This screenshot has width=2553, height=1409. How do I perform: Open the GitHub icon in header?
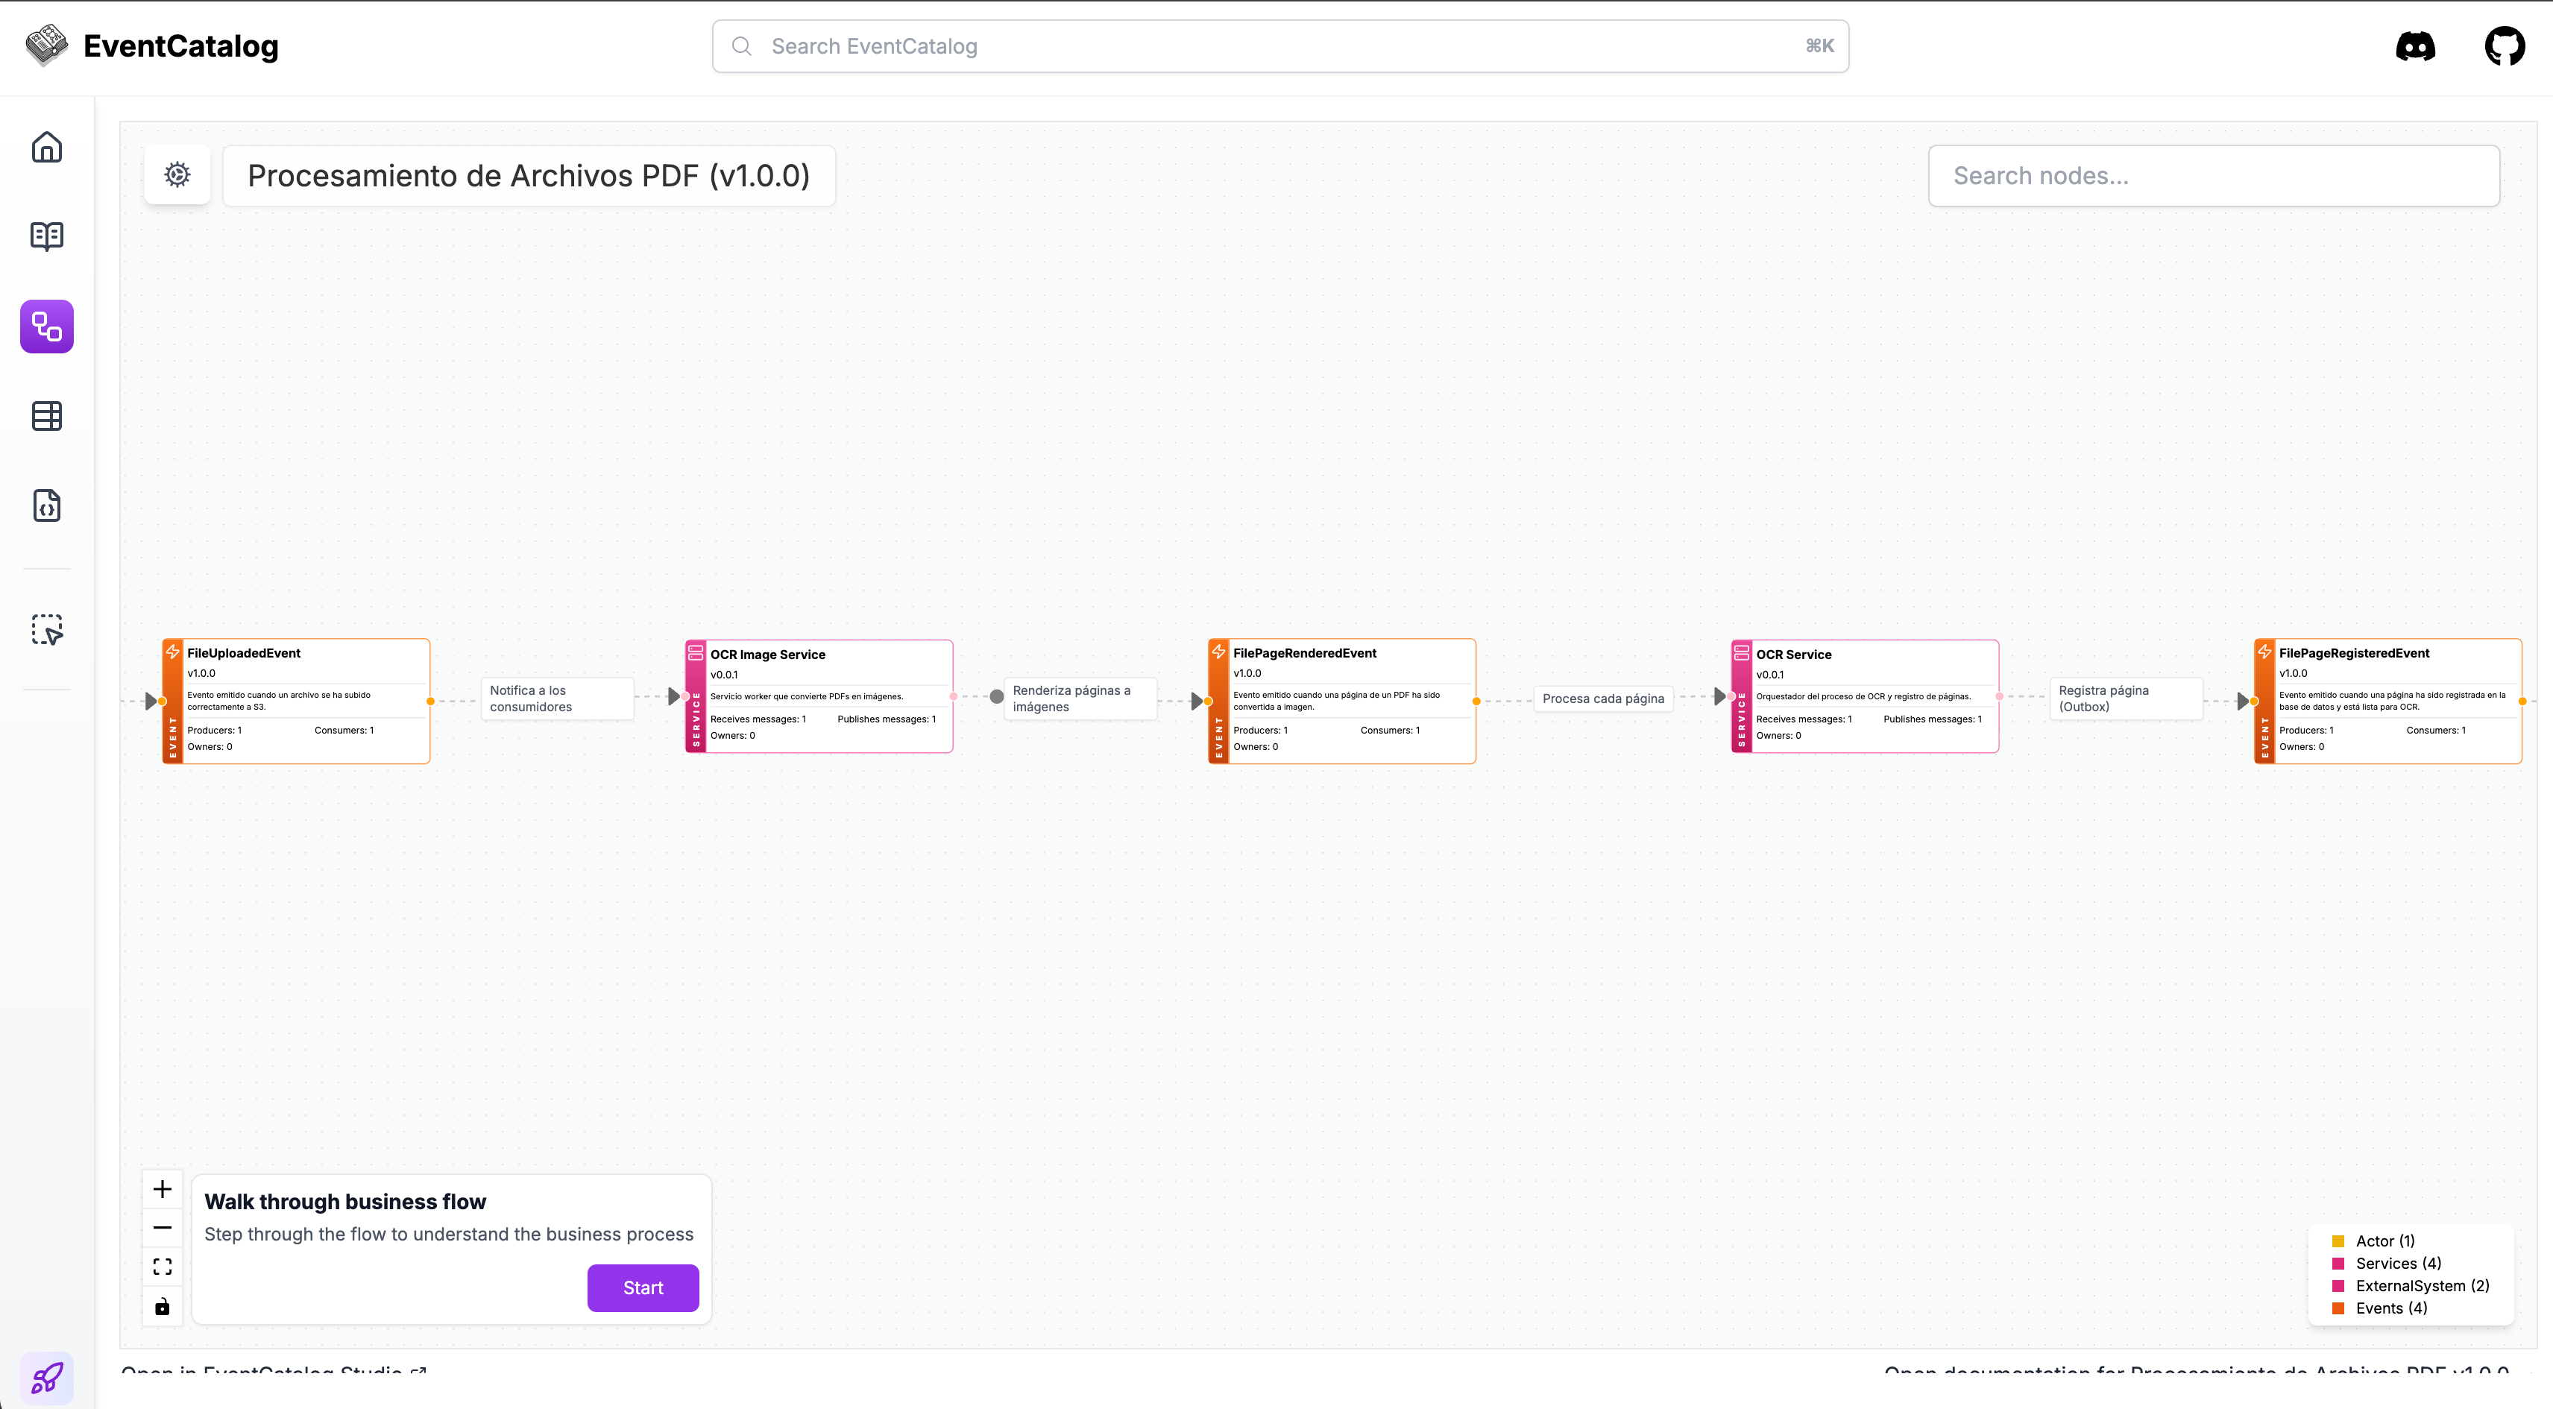2504,46
